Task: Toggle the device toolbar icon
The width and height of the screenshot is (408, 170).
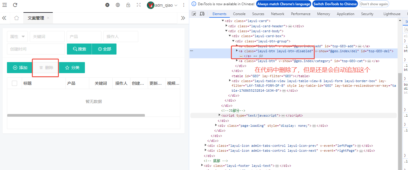Action: pos(202,14)
